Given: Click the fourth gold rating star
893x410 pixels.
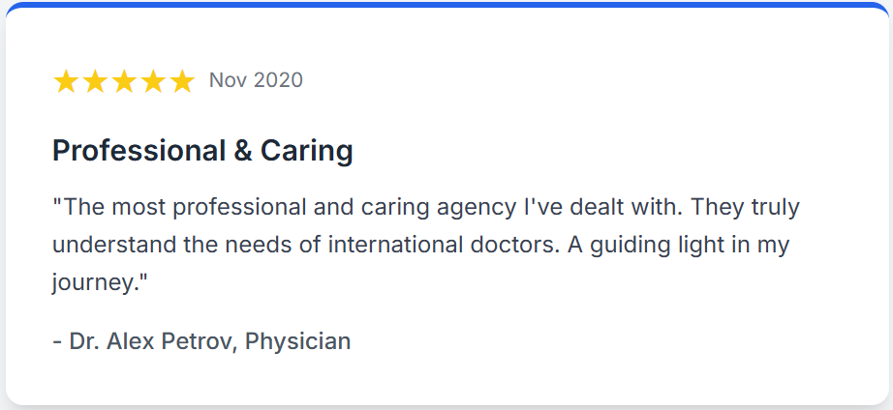Looking at the screenshot, I should point(153,81).
